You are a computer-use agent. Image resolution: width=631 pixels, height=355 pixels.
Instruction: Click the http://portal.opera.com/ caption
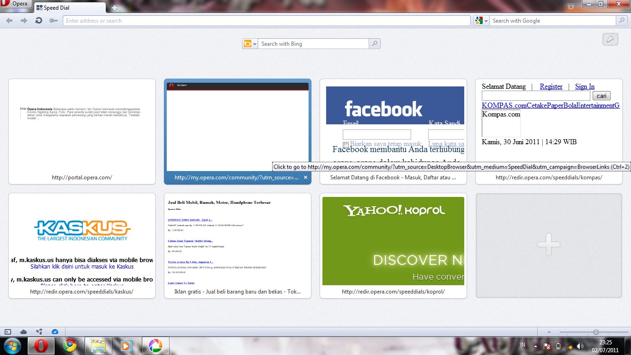(82, 177)
